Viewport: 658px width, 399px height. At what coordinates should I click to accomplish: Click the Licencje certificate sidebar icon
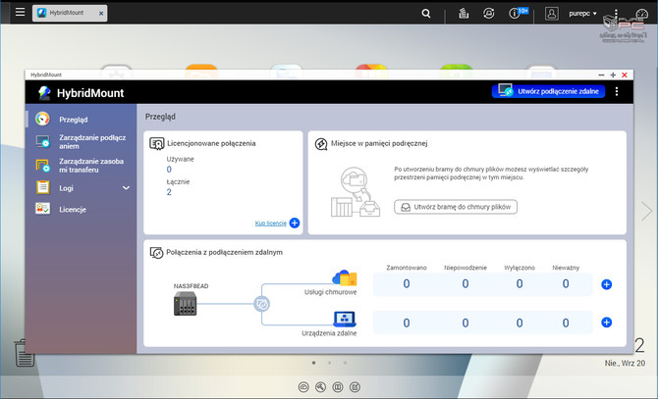coord(43,209)
